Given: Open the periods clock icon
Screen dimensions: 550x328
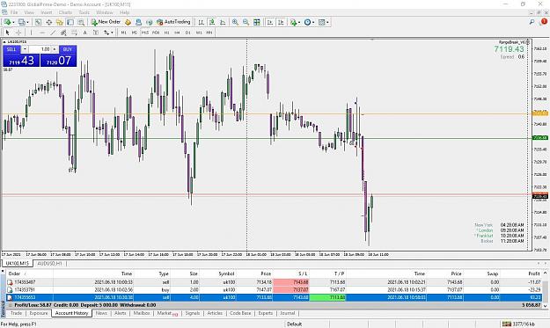Looking at the screenshot, I should (x=307, y=22).
